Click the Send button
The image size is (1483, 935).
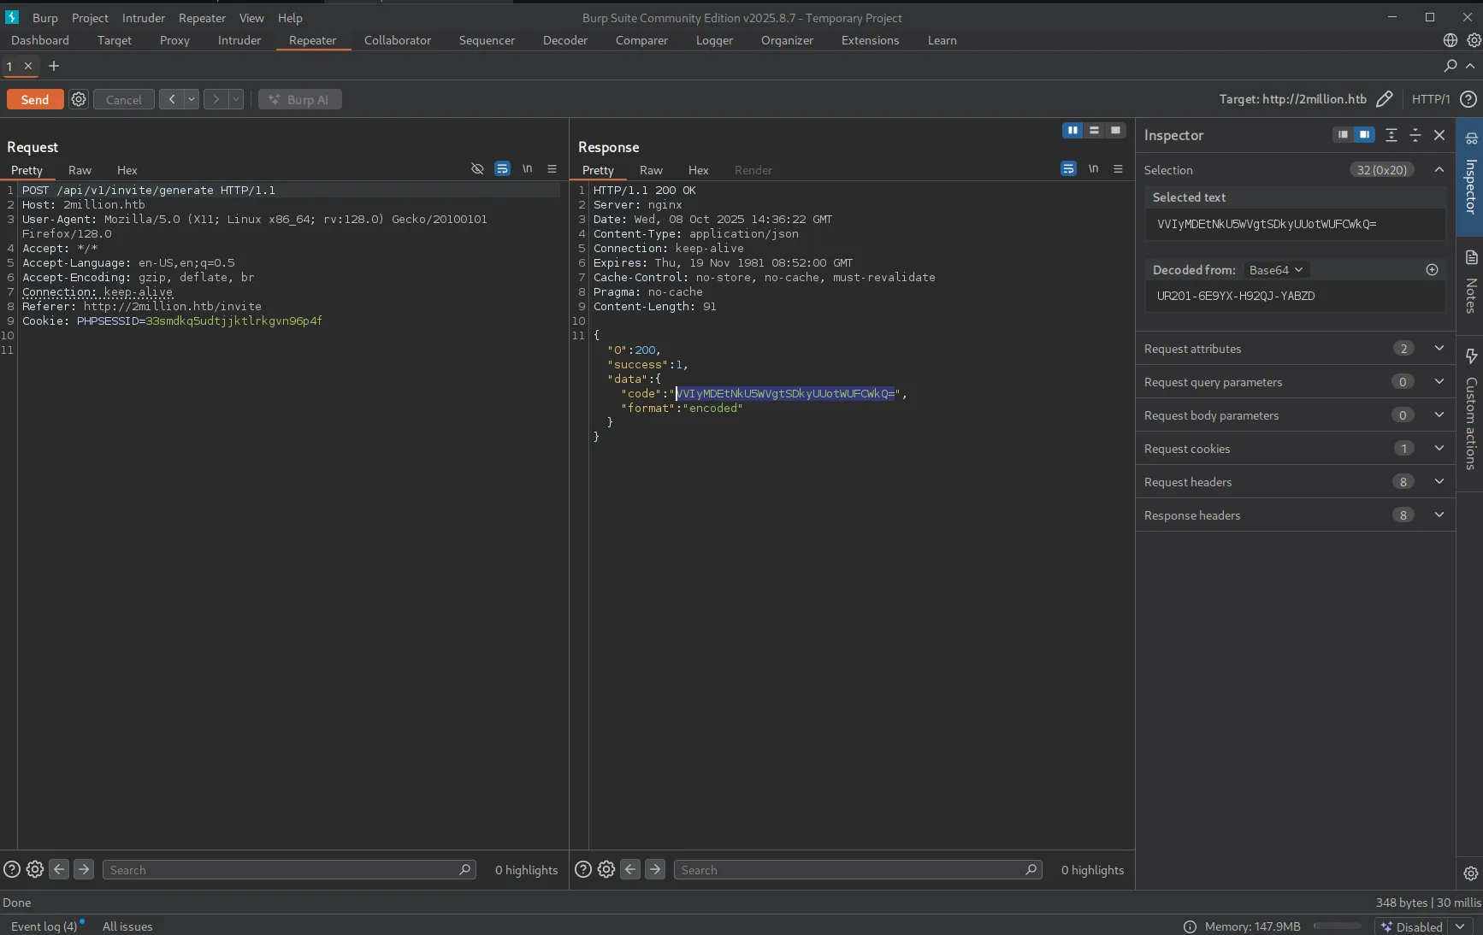tap(35, 99)
